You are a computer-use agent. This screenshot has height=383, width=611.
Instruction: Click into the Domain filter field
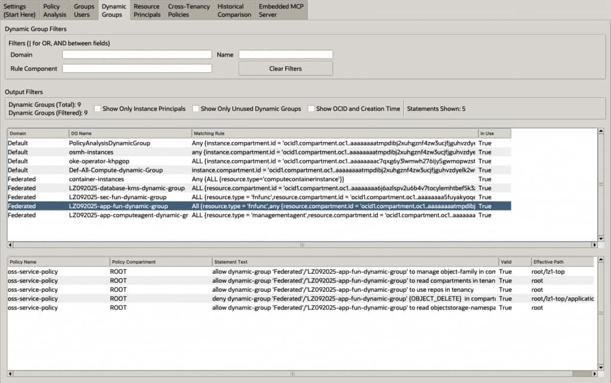137,54
